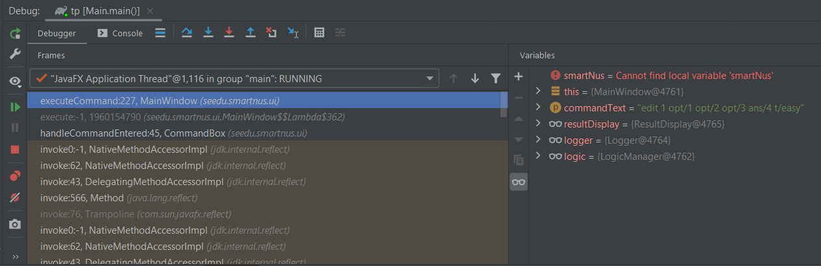Click the Frames panel header

pyautogui.click(x=51, y=56)
